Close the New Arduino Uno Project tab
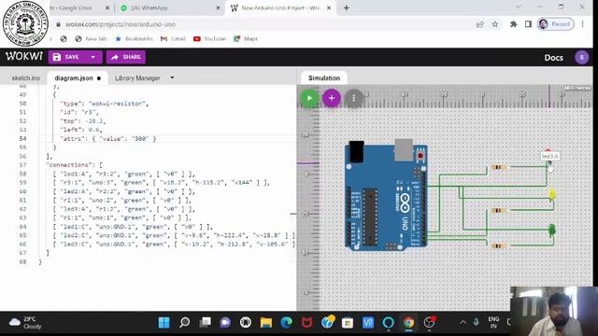The image size is (598, 336). pos(329,7)
